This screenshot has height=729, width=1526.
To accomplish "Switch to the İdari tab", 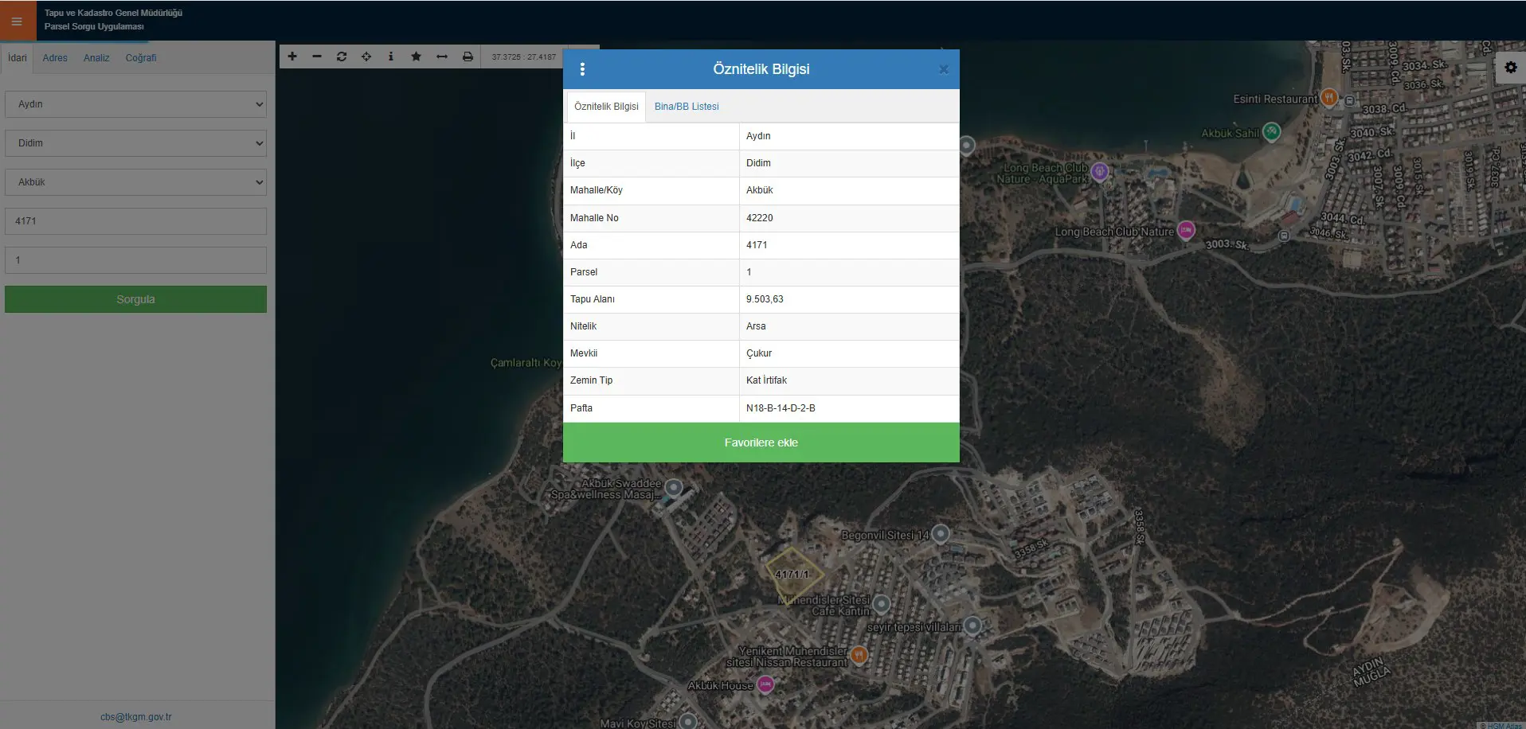I will coord(18,58).
